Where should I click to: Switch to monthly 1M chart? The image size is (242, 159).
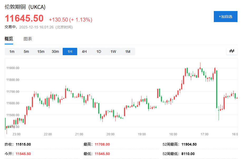[x=127, y=52]
